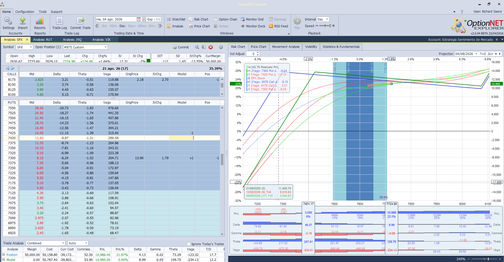Image resolution: width=504 pixels, height=262 pixels.
Task: Open the Monitor Grid window
Action: (x=252, y=19)
